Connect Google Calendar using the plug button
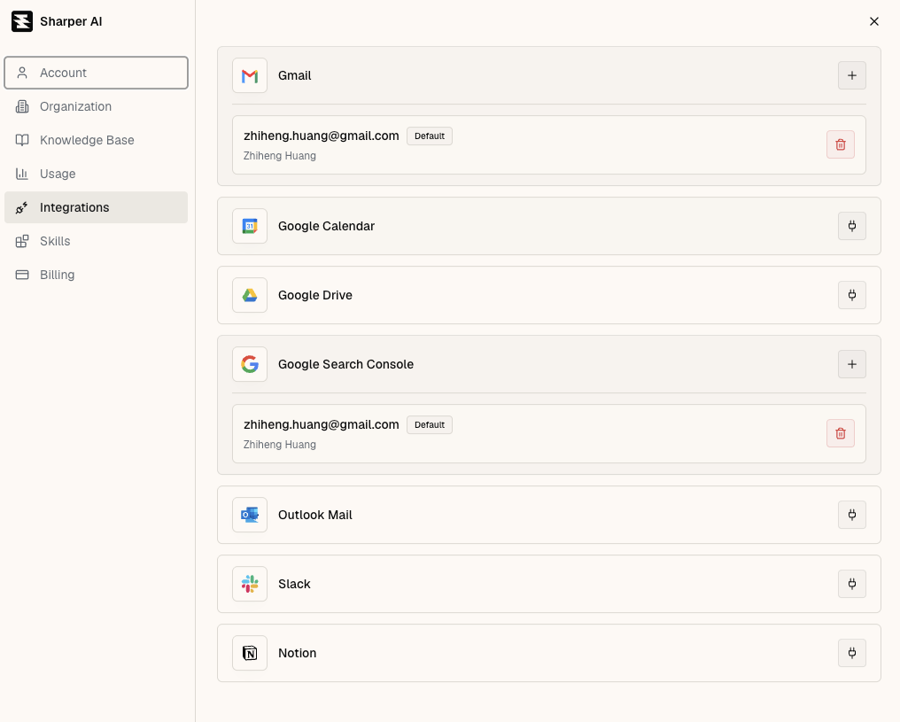 pyautogui.click(x=852, y=226)
